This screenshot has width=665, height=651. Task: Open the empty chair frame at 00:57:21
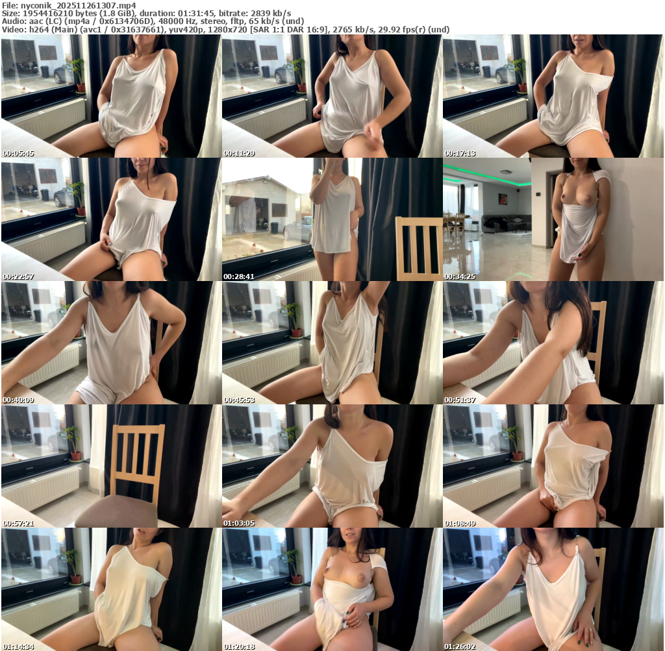pyautogui.click(x=111, y=466)
